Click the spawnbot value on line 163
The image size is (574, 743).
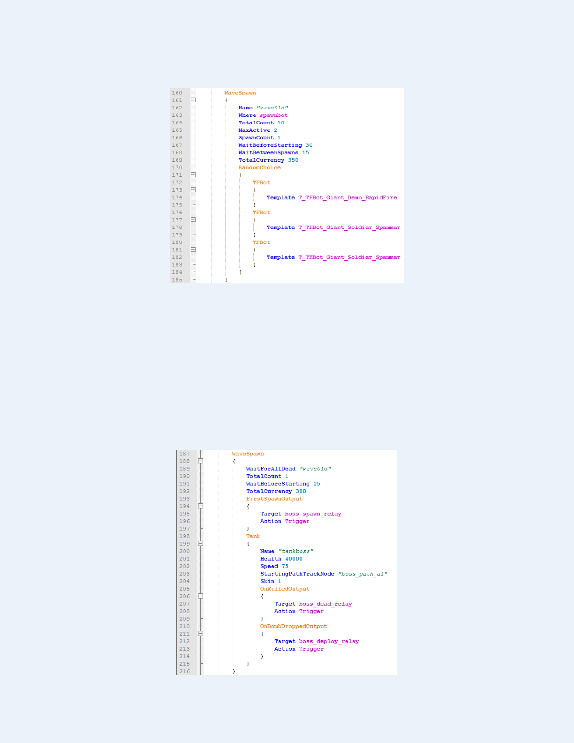point(274,115)
